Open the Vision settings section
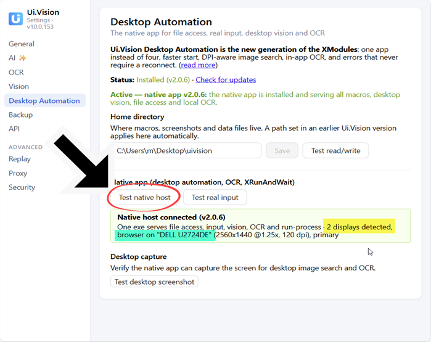 click(18, 86)
